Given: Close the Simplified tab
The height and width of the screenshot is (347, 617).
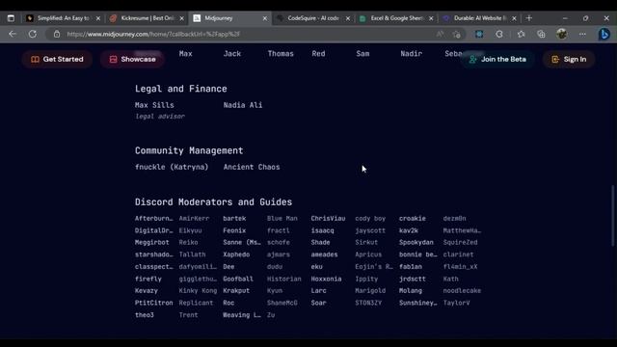Looking at the screenshot, I should pos(98,18).
